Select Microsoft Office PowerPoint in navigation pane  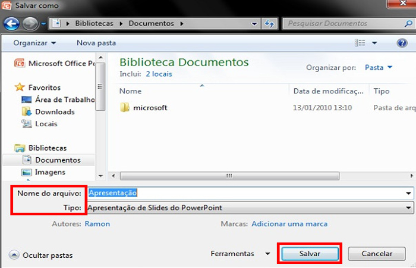[x=55, y=63]
